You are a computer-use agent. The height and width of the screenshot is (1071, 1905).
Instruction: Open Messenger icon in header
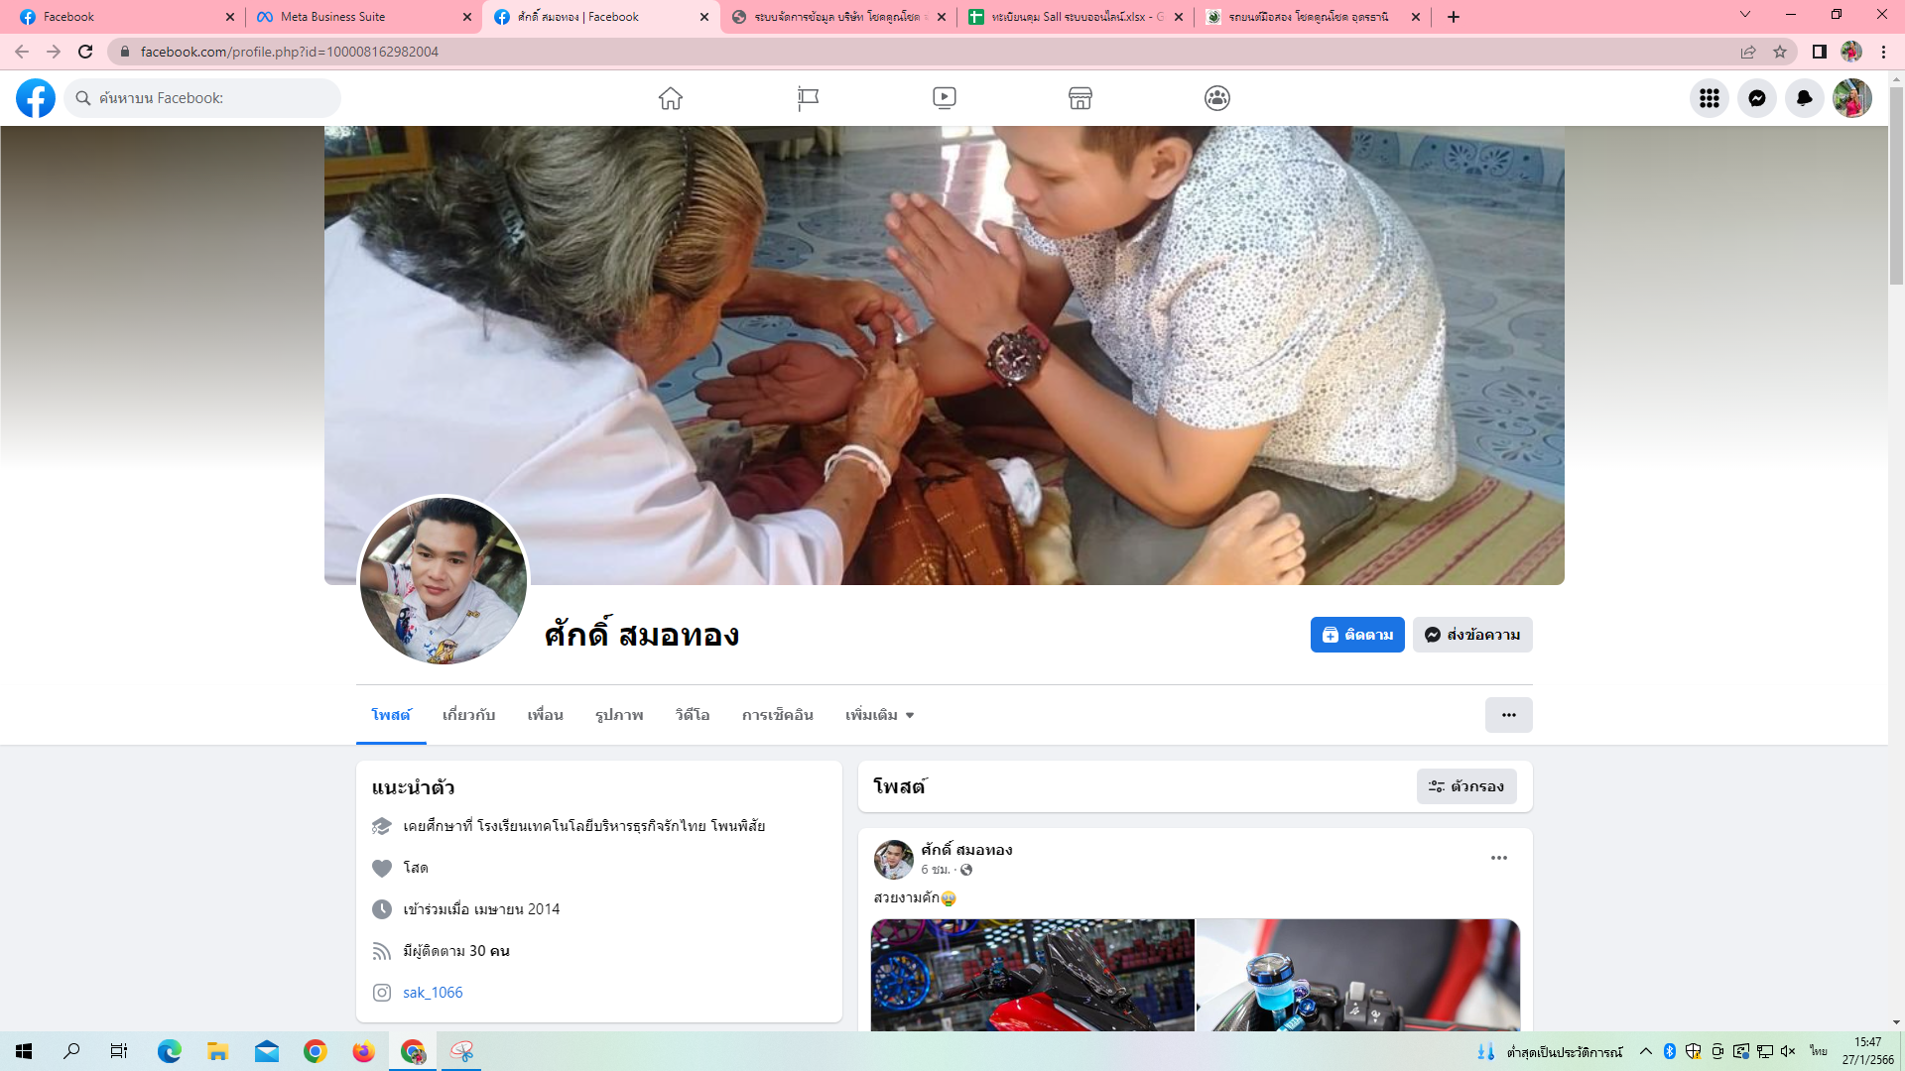pos(1757,98)
